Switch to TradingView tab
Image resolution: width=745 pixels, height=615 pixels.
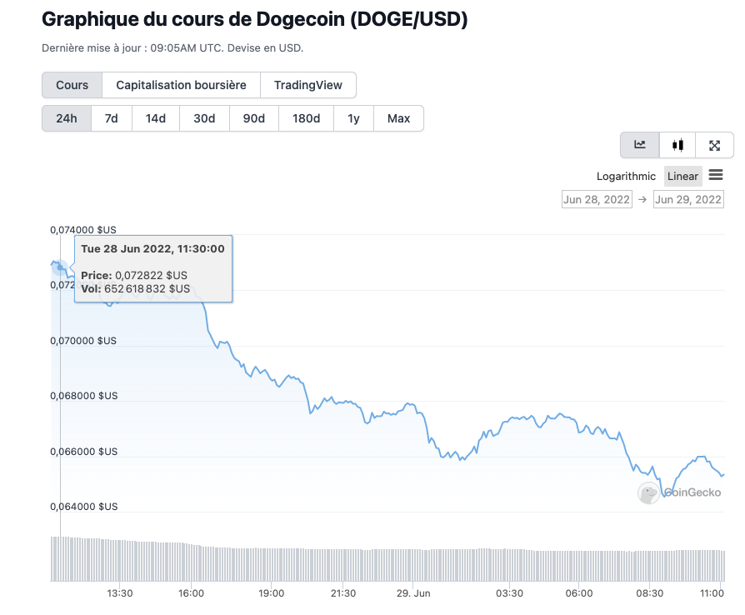point(307,85)
